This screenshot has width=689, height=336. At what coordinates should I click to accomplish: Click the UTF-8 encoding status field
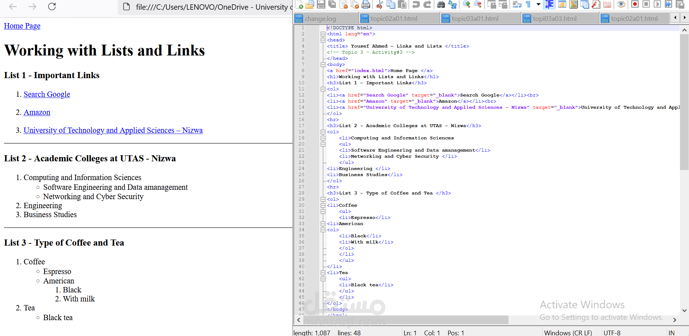(612, 333)
